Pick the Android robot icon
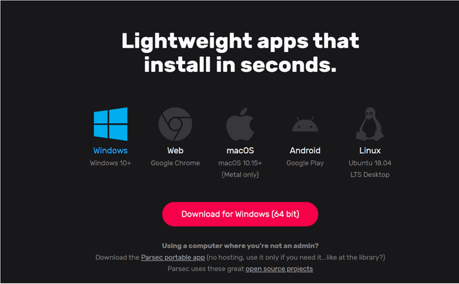Viewport: 459px width, 284px height. click(305, 124)
